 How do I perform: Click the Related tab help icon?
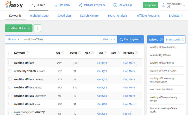pos(161,39)
